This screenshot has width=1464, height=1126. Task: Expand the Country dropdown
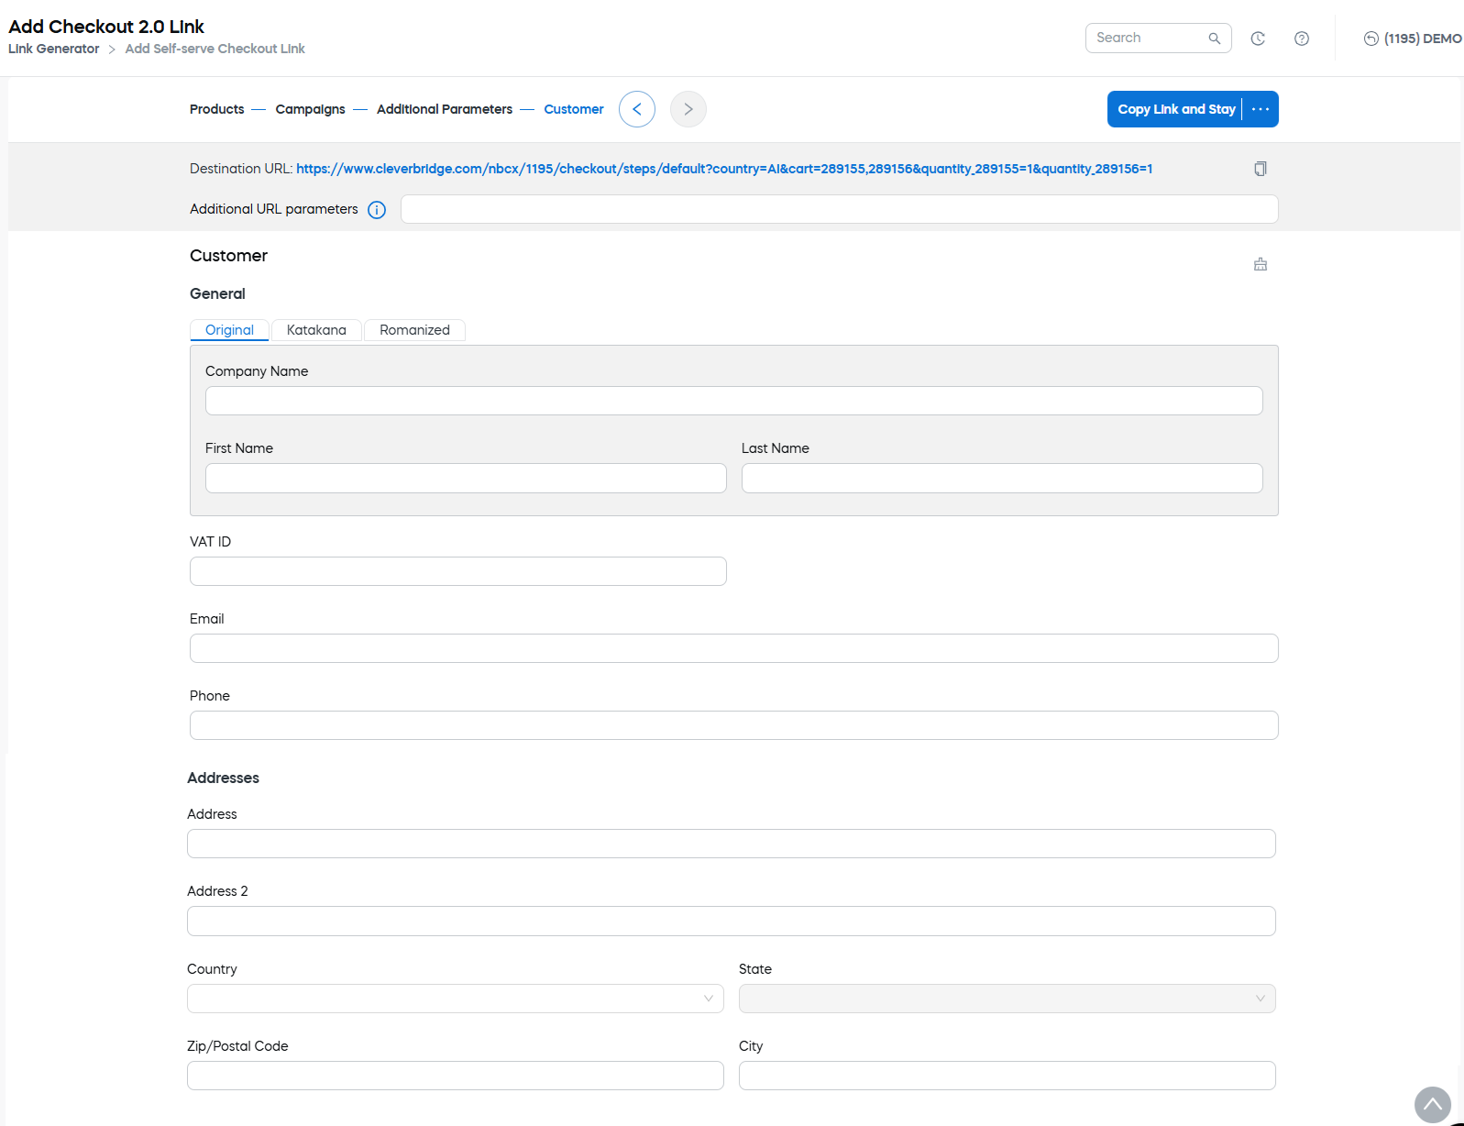pyautogui.click(x=456, y=999)
